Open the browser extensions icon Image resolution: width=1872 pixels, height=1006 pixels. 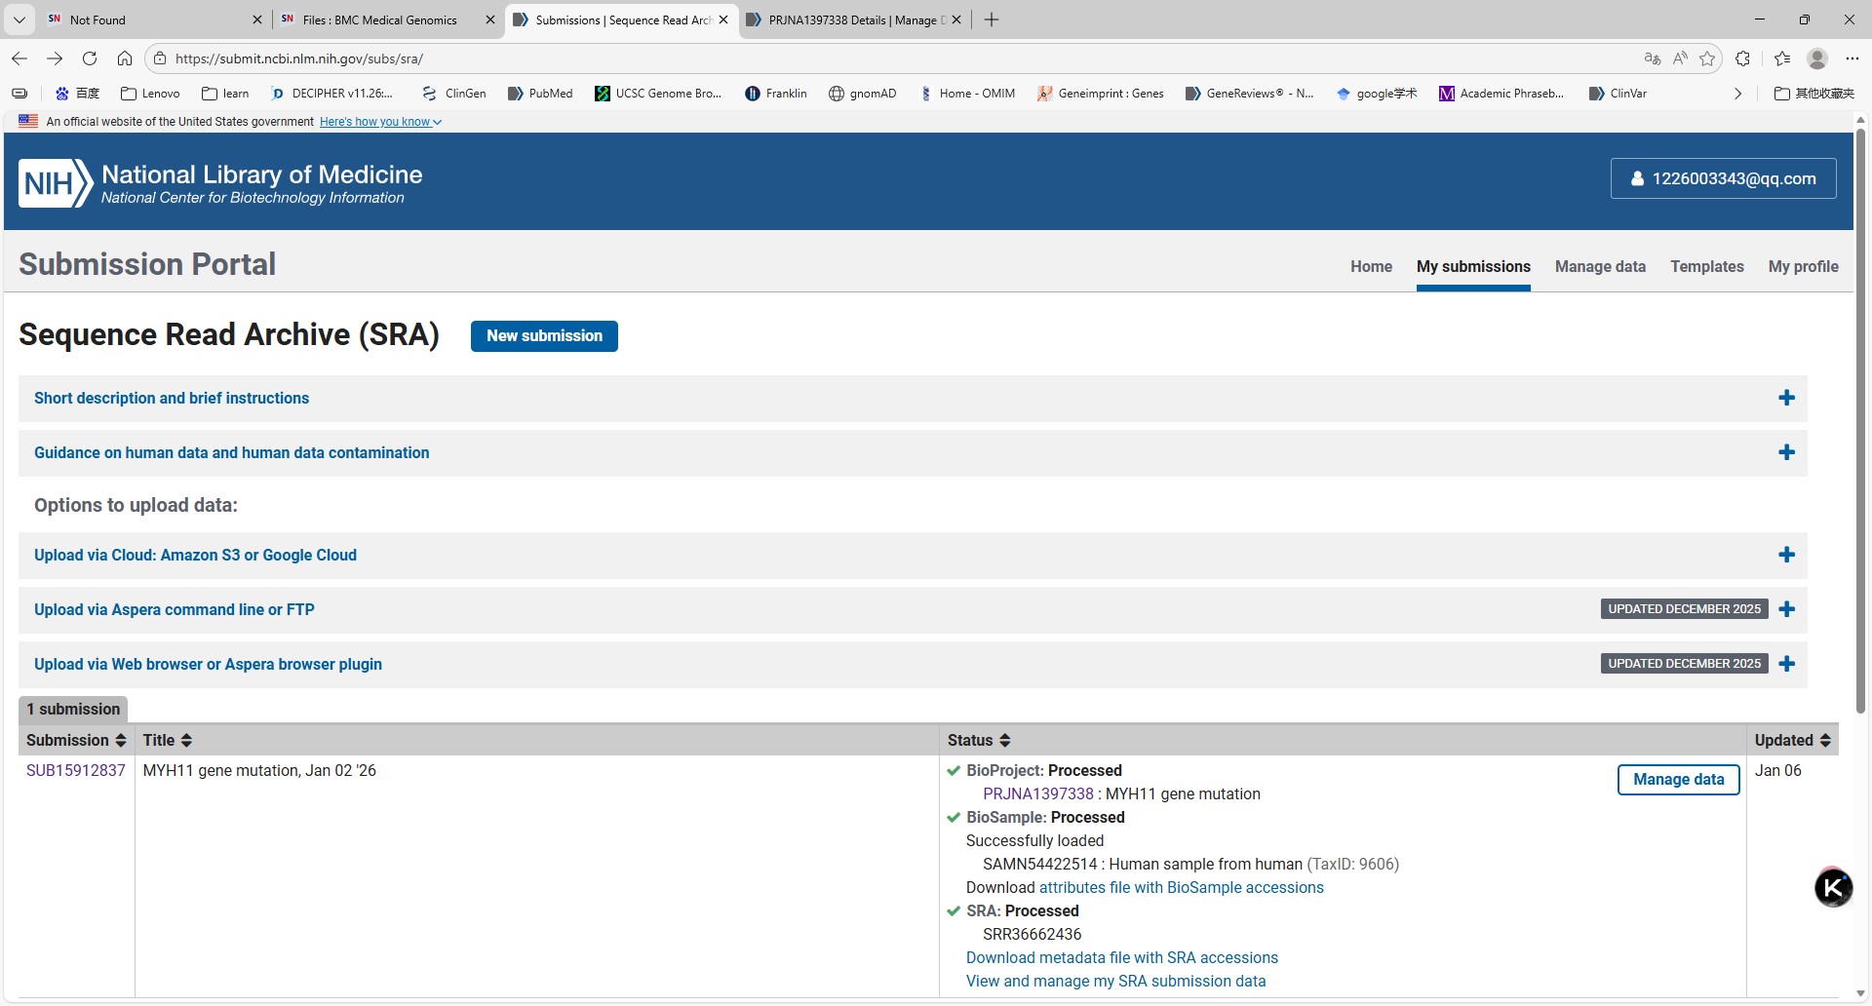1743,58
